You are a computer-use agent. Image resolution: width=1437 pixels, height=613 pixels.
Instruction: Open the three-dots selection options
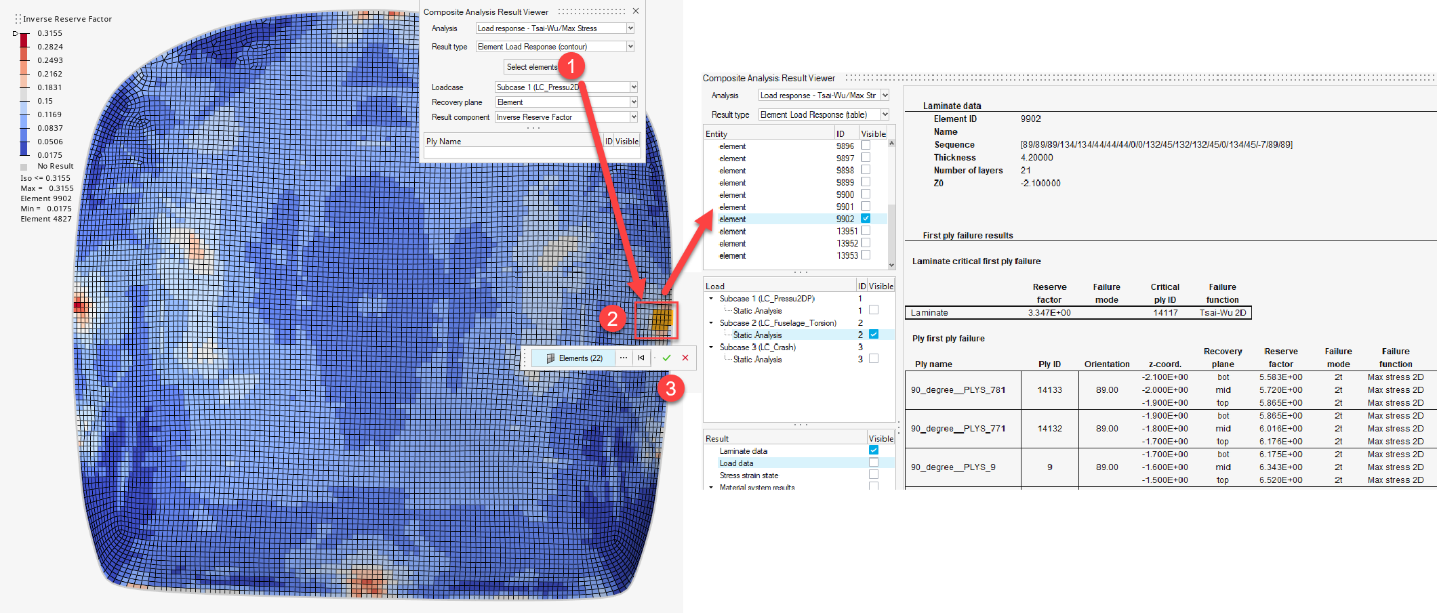(624, 358)
